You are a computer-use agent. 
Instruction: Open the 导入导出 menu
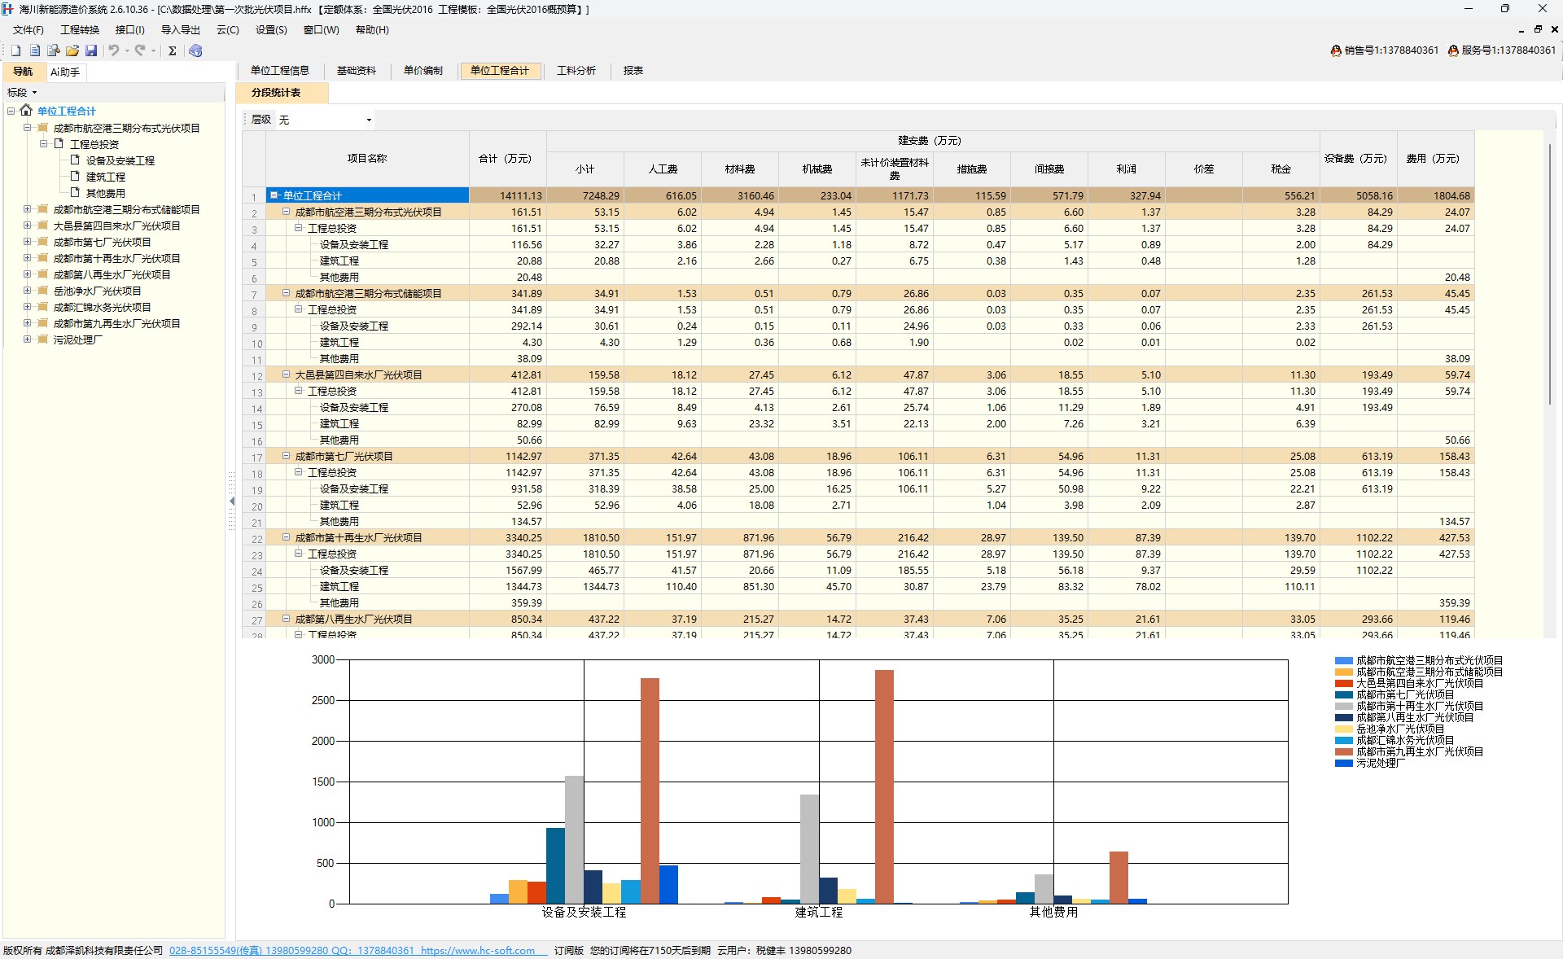[180, 30]
